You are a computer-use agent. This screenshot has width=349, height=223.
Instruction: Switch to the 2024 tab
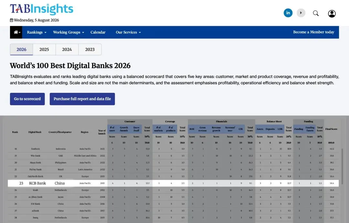(67, 49)
